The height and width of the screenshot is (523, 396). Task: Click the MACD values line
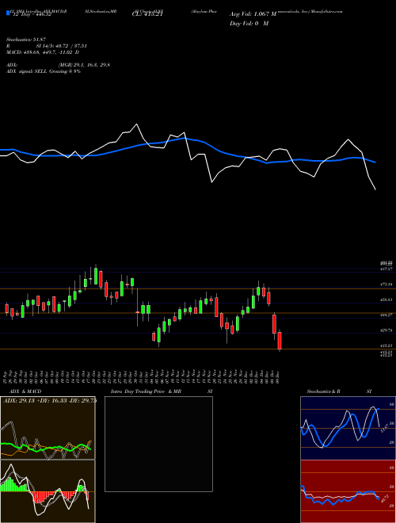[x=43, y=52]
